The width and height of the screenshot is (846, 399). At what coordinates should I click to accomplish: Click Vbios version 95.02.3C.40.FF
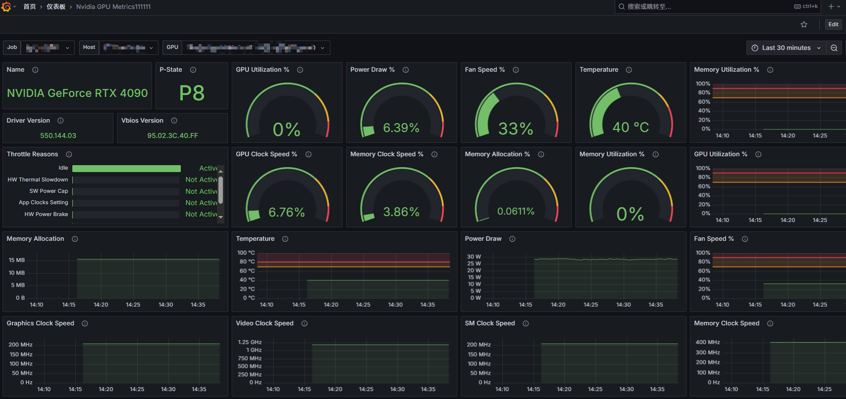[x=172, y=135]
